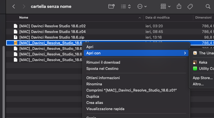Switch view using the list view icon

pos(123,6)
